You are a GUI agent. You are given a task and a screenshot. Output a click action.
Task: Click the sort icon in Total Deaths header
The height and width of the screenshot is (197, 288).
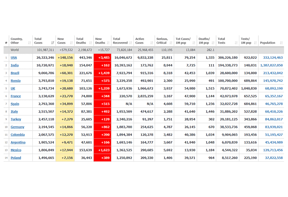point(91,43)
